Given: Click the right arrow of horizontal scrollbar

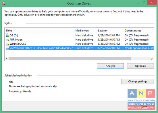Looking at the screenshot, I should click(x=152, y=59).
